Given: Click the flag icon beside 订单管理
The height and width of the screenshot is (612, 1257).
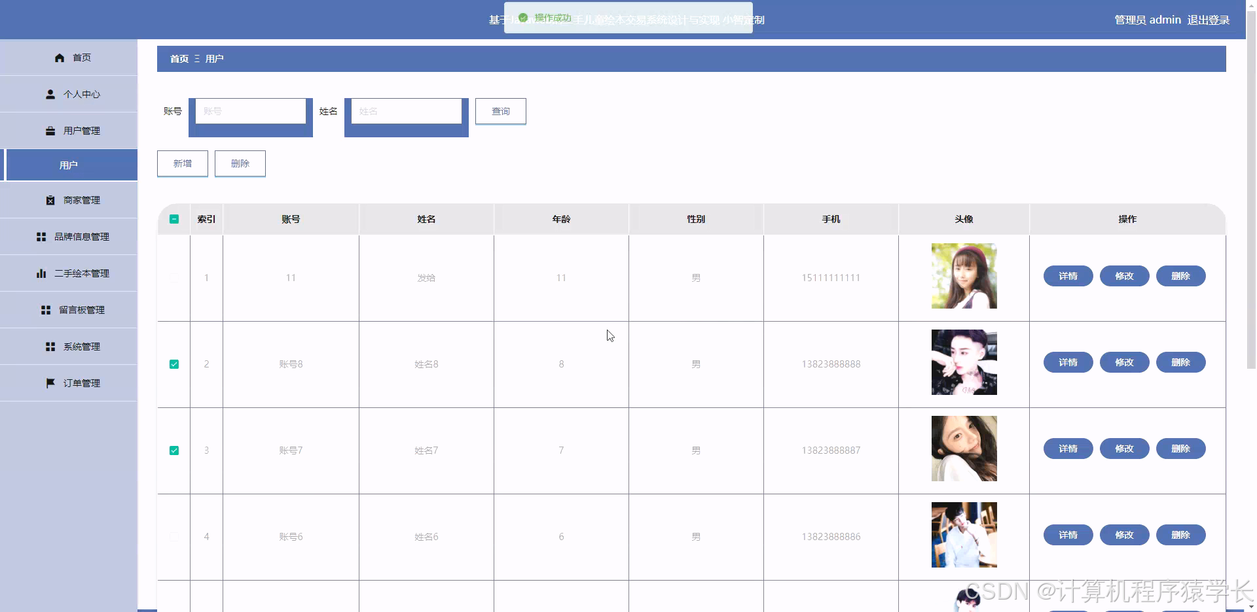Looking at the screenshot, I should click(x=50, y=383).
